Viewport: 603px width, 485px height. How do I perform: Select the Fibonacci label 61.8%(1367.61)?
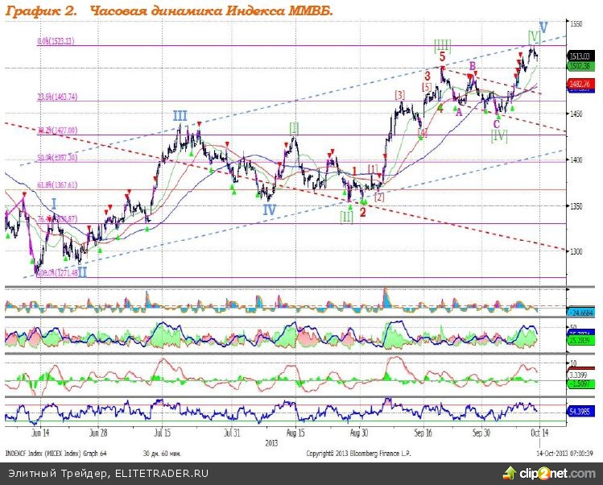tap(57, 185)
